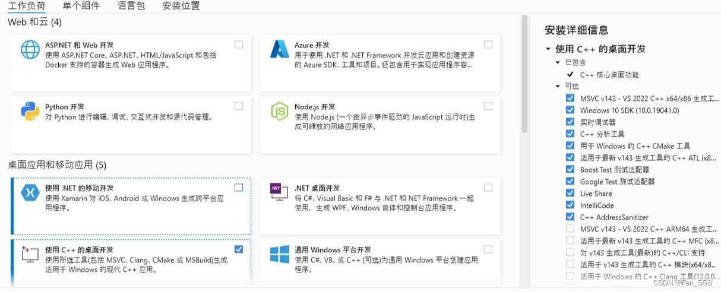721x292 pixels.
Task: Select the ASP.NET 和 Web 开发 card title
Action: point(80,45)
